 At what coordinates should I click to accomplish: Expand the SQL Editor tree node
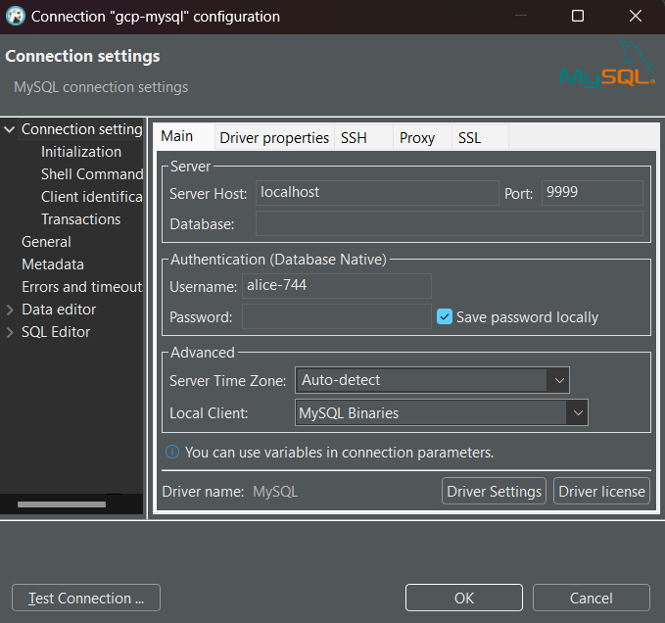pyautogui.click(x=10, y=332)
